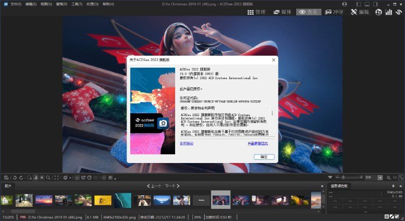Pin the 信息调色板 panel

click(x=393, y=186)
